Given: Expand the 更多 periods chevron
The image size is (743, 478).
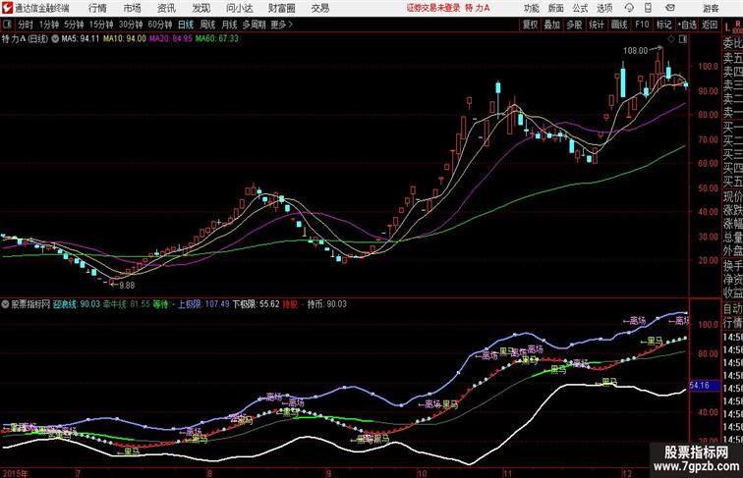Looking at the screenshot, I should (x=290, y=25).
